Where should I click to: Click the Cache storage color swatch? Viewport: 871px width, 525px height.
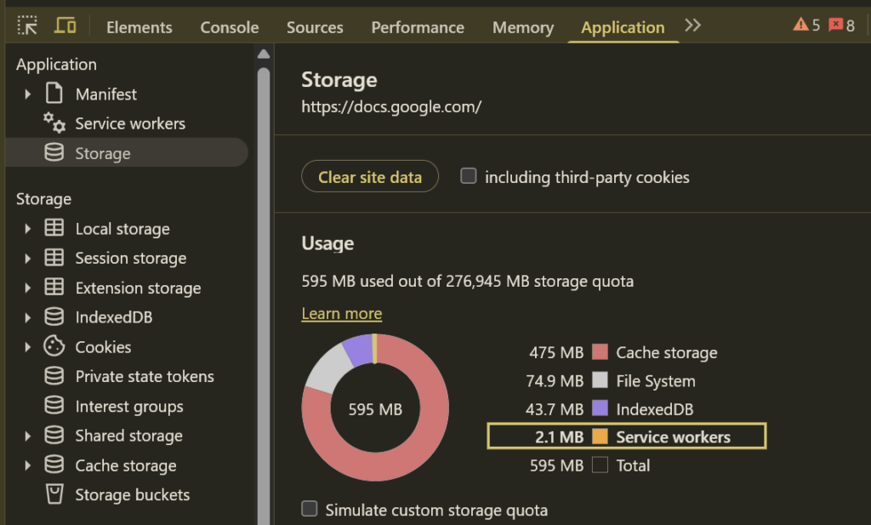[601, 352]
